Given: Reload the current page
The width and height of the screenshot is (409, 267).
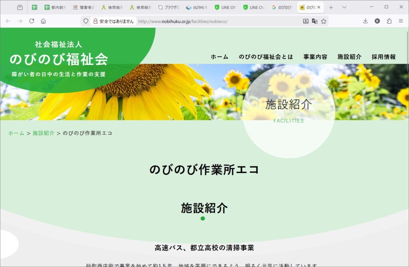Looking at the screenshot, I should tap(32, 21).
